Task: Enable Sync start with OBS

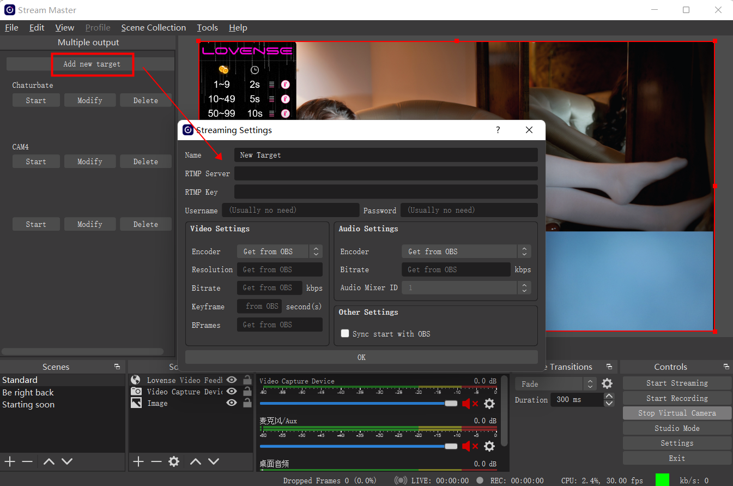Action: [x=345, y=333]
